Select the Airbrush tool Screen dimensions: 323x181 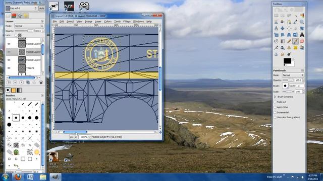pos(276,48)
